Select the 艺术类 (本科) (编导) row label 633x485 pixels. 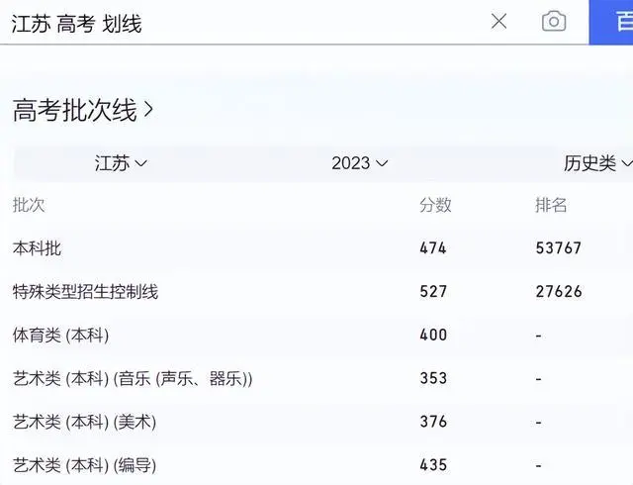pos(84,465)
